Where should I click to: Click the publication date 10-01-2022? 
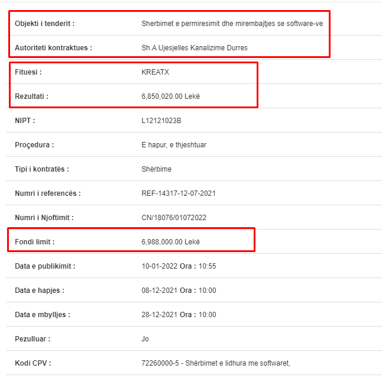tap(159, 266)
